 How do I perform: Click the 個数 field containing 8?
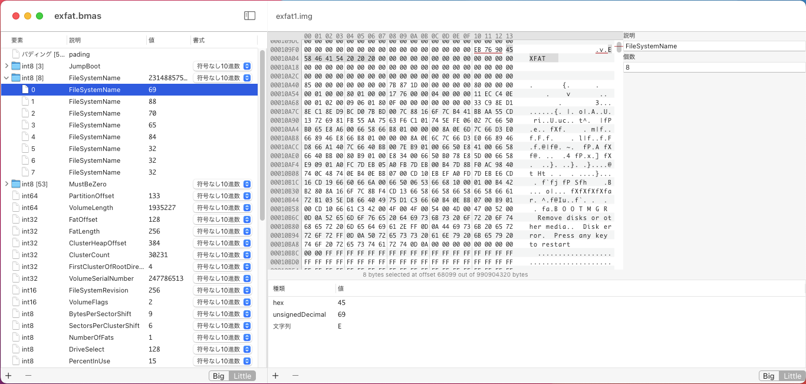pyautogui.click(x=714, y=68)
